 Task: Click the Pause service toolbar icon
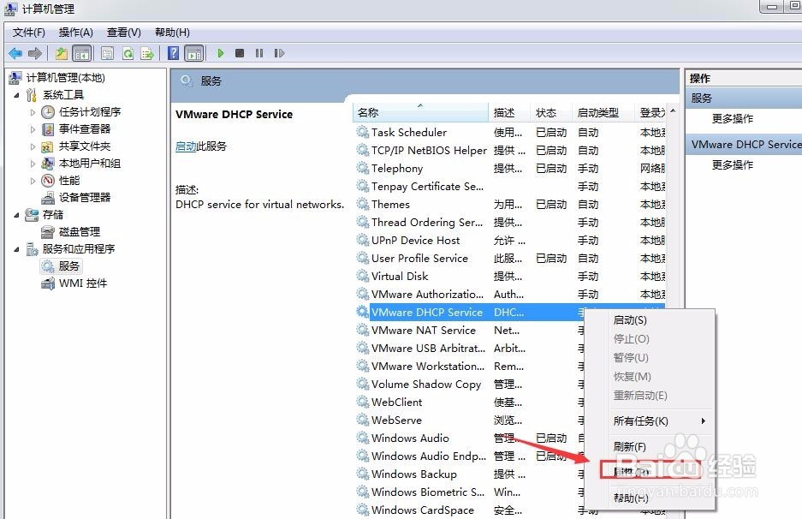[x=259, y=53]
